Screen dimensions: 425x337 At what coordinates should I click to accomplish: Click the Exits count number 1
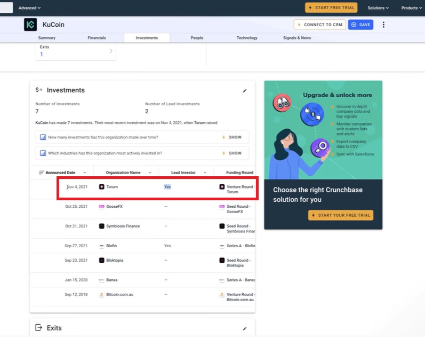click(x=42, y=54)
